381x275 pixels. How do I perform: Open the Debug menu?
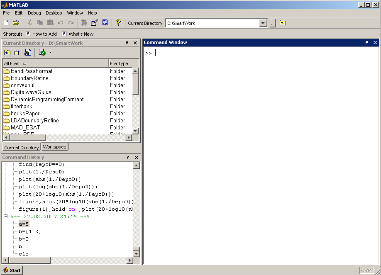[34, 13]
